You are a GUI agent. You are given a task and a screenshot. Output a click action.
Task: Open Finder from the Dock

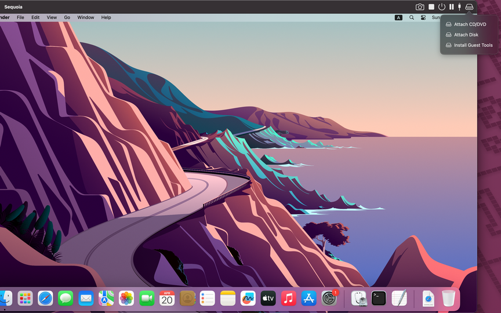5,299
